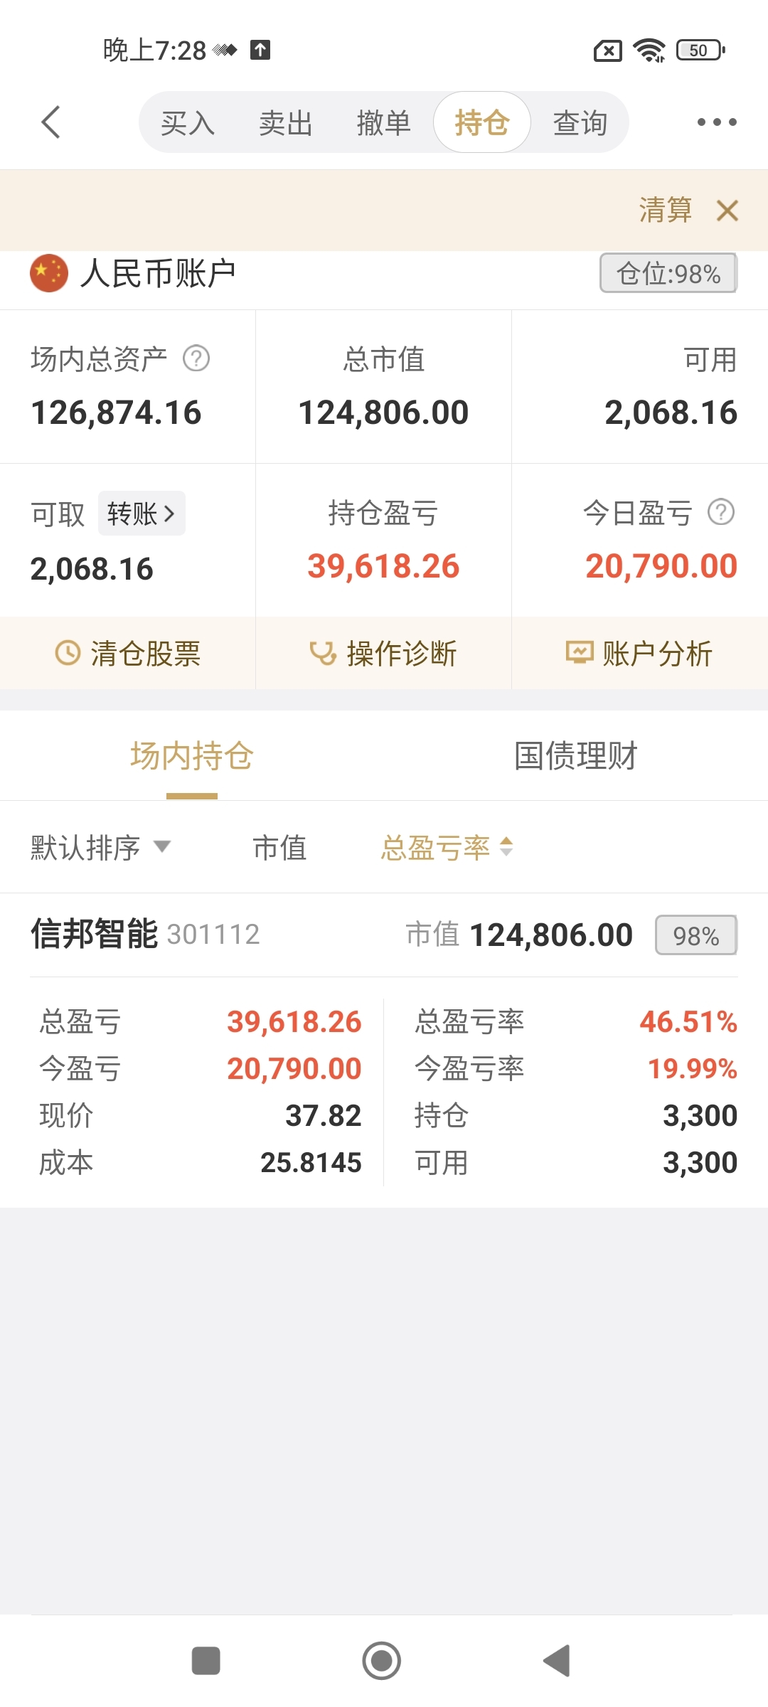Tap the 清算 link
Viewport: 768px width, 1707px height.
(x=666, y=211)
